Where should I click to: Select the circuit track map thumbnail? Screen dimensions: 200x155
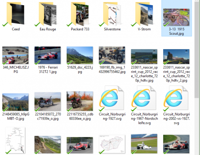(x=15, y=141)
